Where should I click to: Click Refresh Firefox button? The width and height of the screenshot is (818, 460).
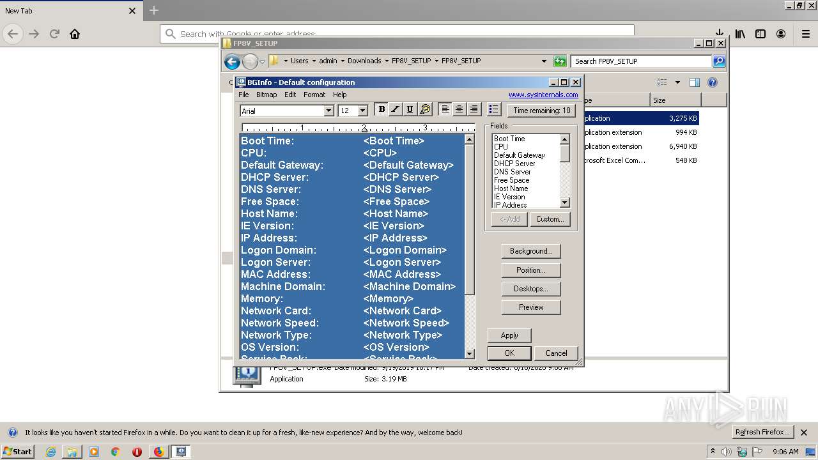[x=762, y=432]
